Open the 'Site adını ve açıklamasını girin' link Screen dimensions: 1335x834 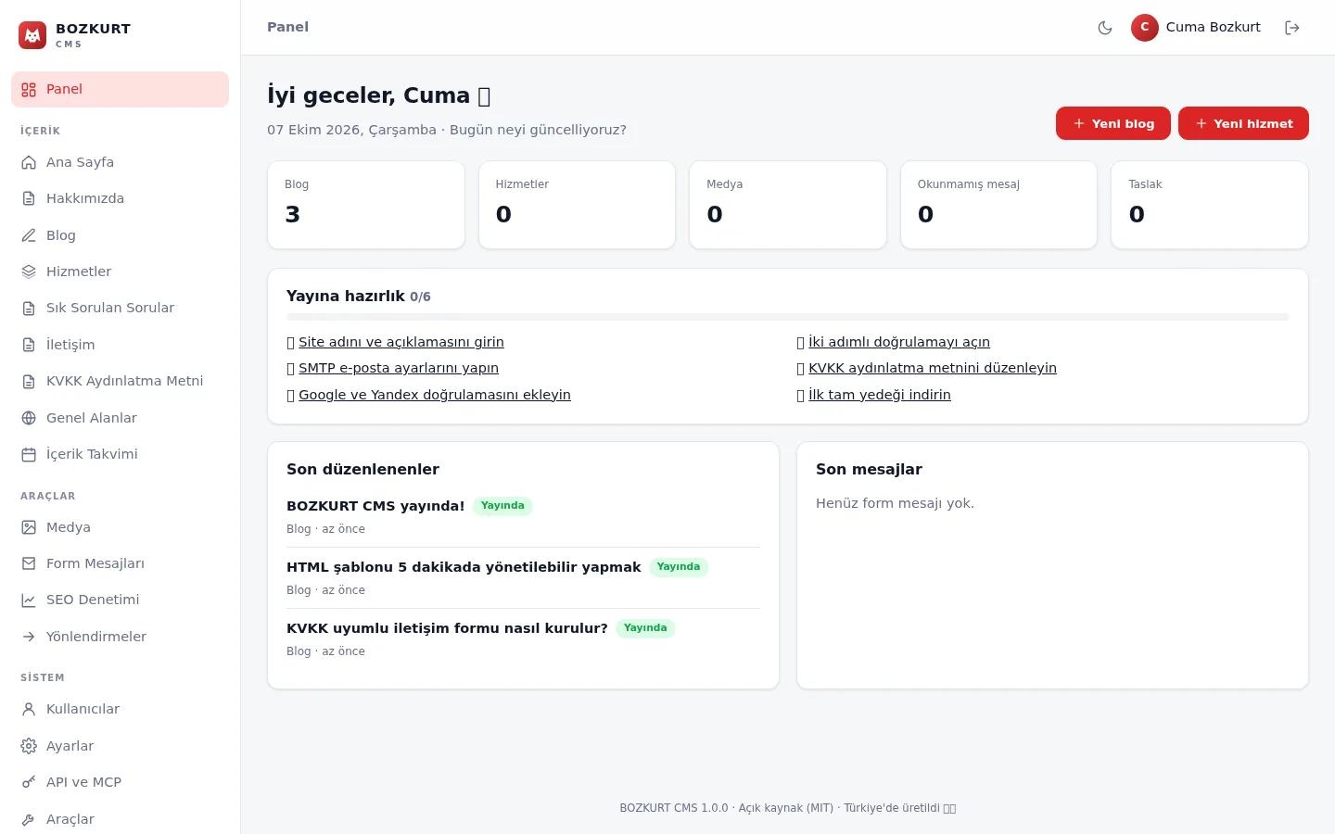click(x=401, y=342)
